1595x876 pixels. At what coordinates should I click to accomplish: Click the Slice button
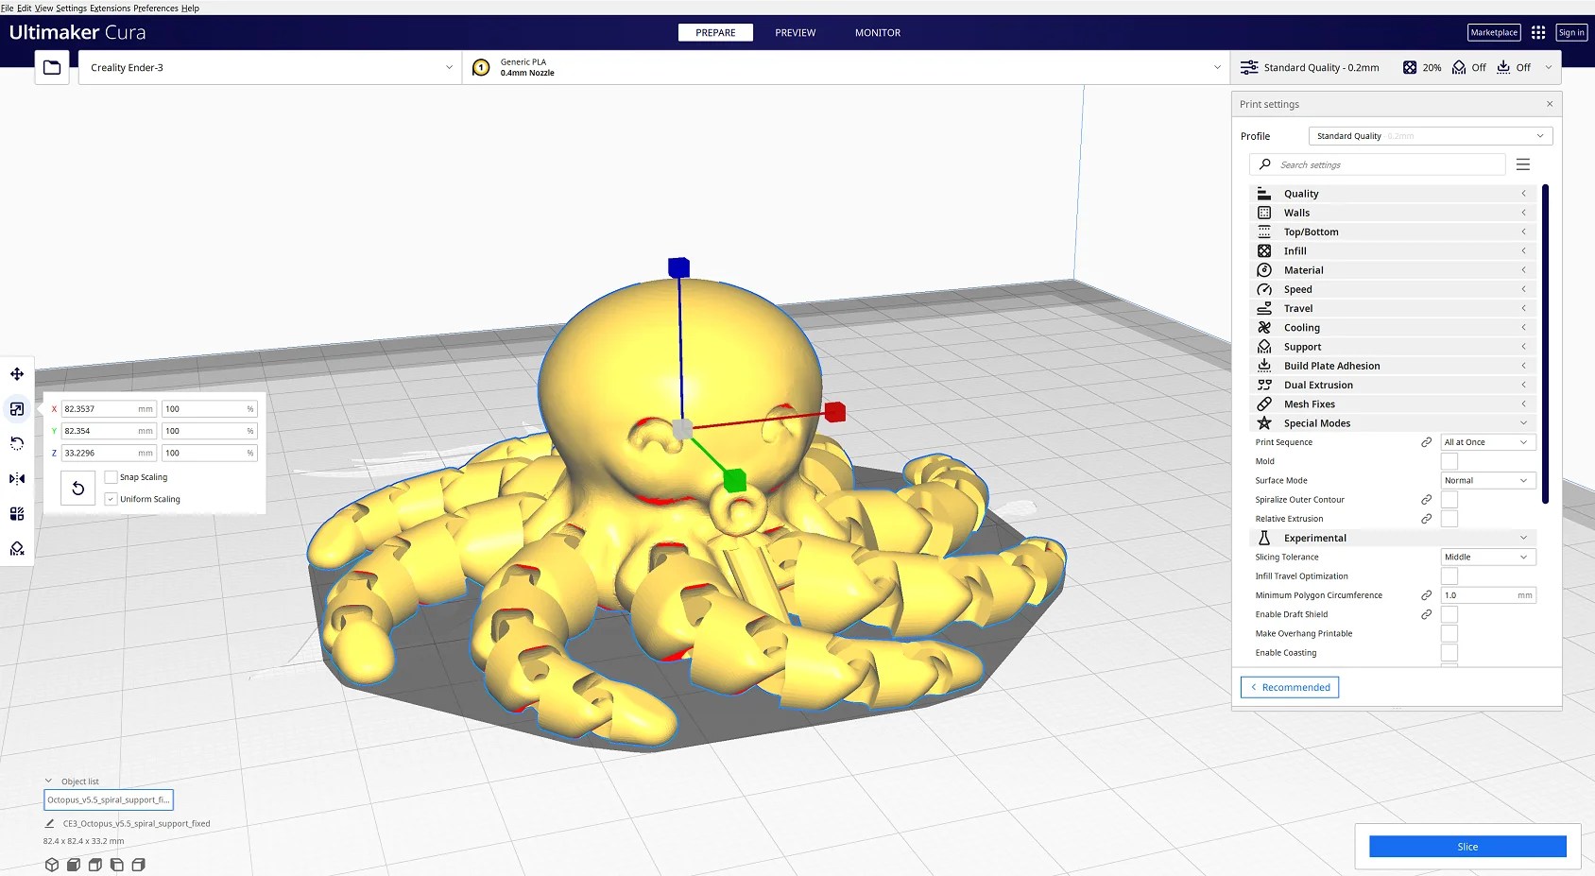[1467, 847]
